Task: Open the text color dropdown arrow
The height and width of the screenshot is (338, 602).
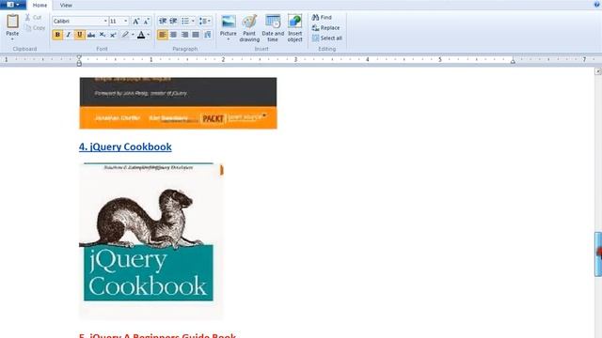Action: (x=149, y=35)
